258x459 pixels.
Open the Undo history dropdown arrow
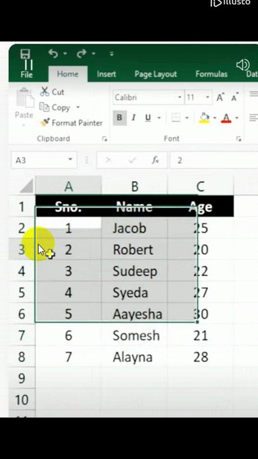65,54
